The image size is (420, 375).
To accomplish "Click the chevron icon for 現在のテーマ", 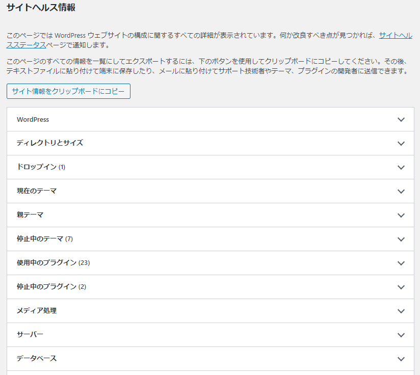I will 401,192.
